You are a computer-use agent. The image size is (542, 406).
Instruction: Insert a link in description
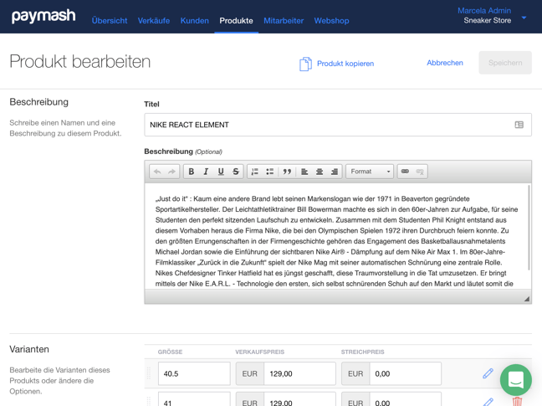pyautogui.click(x=405, y=172)
